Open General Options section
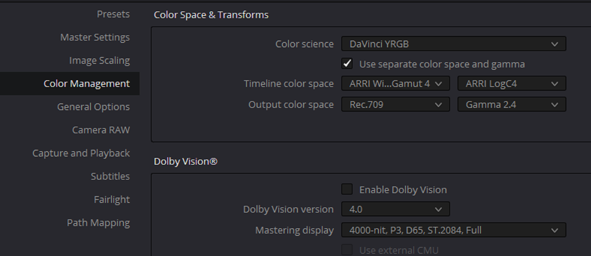The width and height of the screenshot is (591, 256). pos(93,107)
